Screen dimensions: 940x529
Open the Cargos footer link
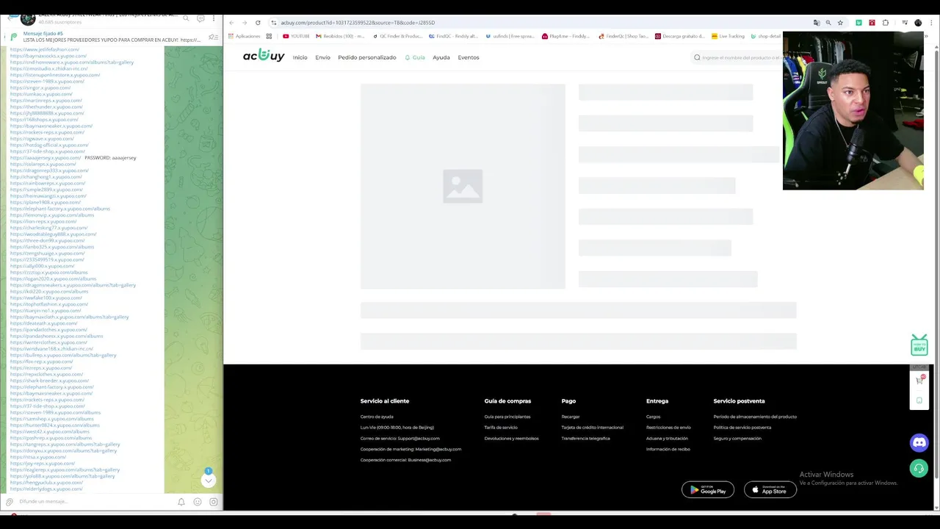coord(654,417)
